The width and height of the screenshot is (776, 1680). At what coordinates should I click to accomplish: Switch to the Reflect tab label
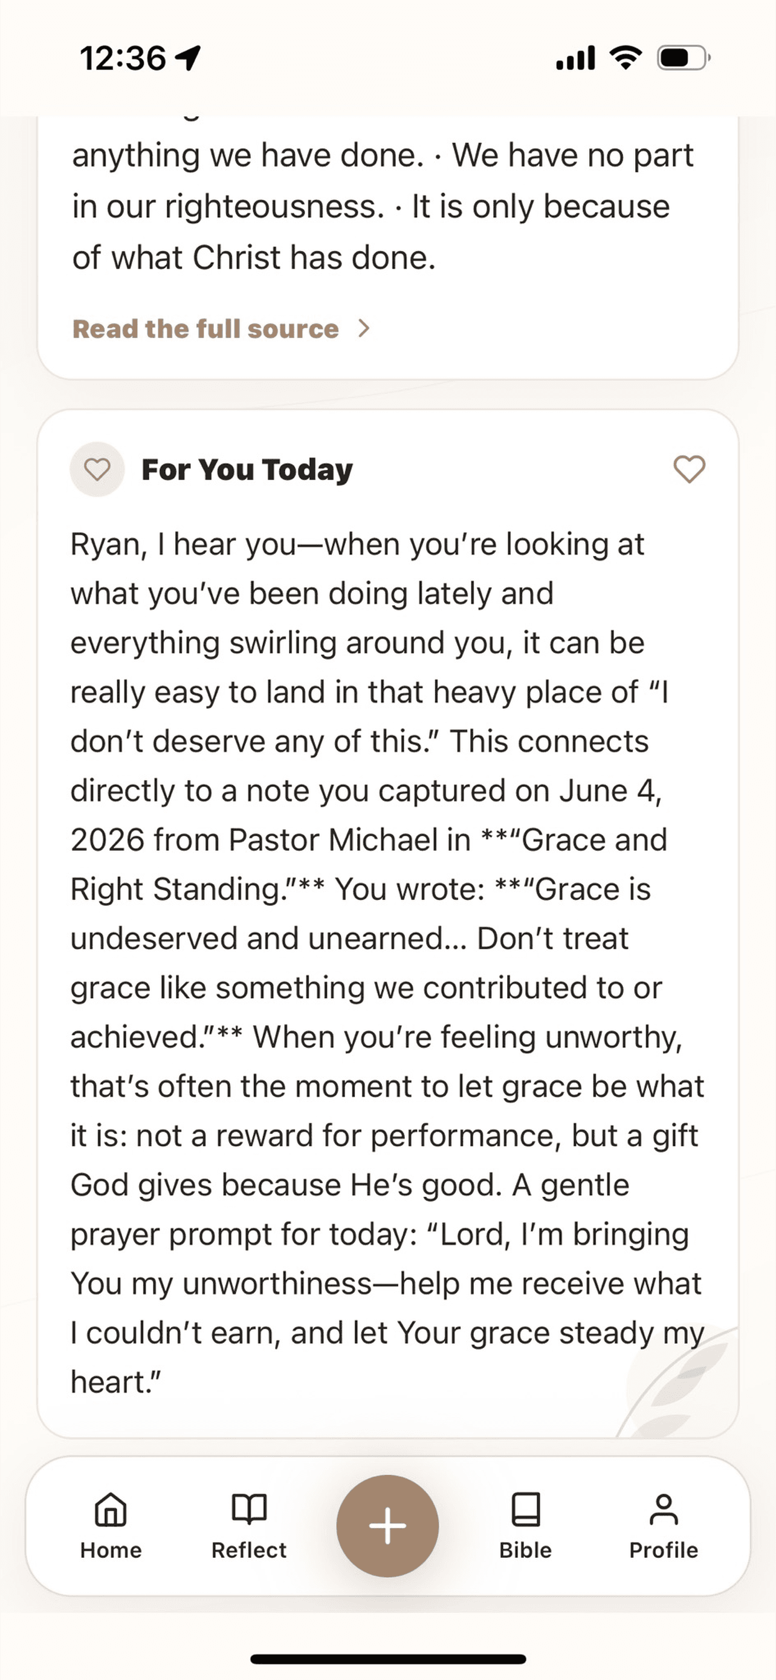249,1550
